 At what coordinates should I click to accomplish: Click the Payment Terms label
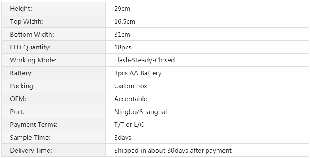(x=34, y=125)
